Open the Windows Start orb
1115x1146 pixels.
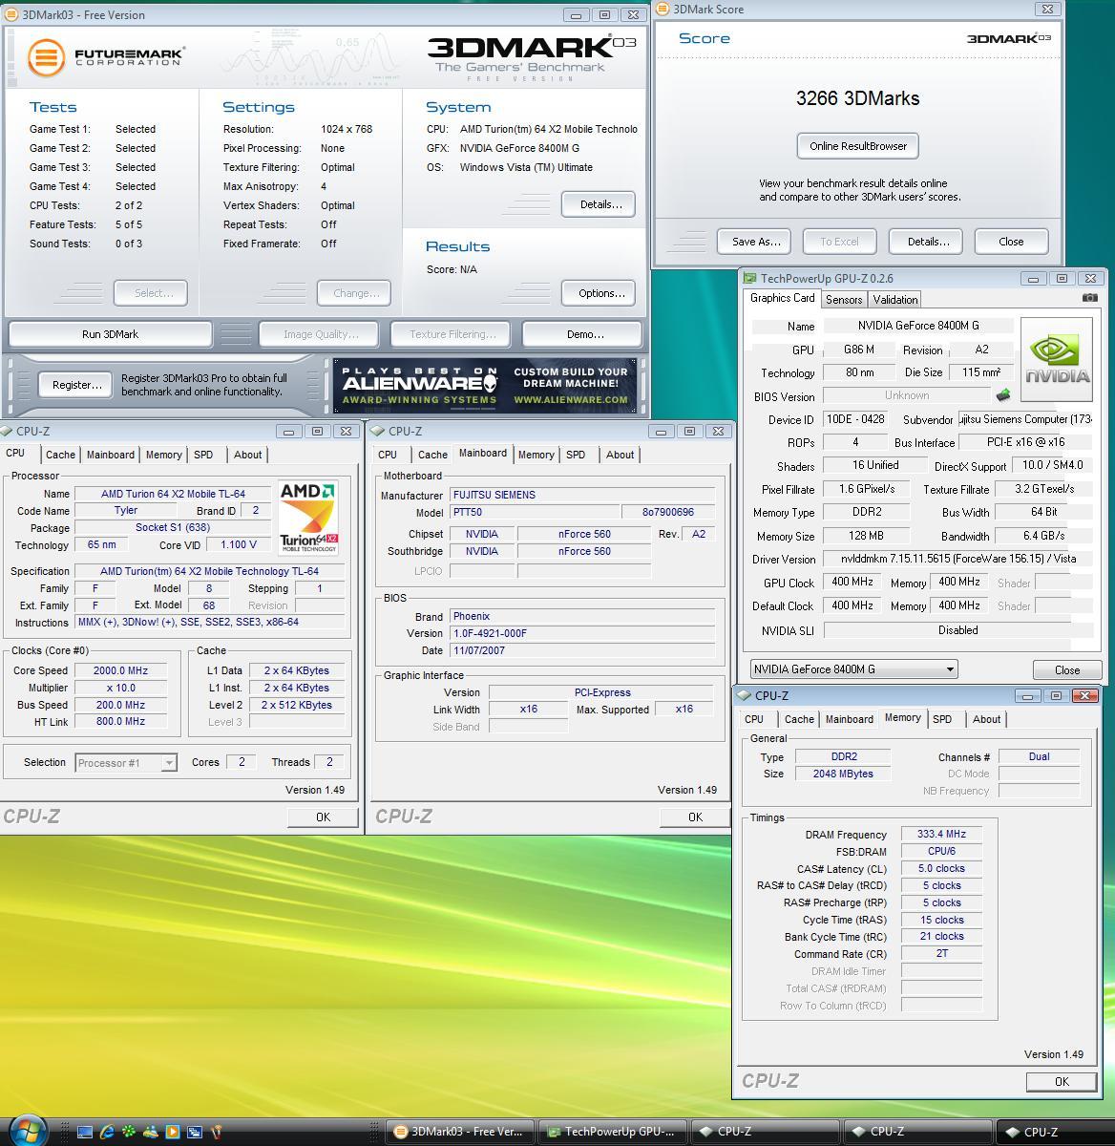click(29, 1131)
